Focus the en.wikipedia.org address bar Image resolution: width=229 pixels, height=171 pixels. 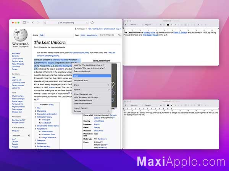click(66, 23)
